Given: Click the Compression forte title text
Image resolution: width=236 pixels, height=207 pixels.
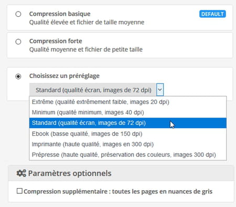Looking at the screenshot, I should tap(56, 41).
